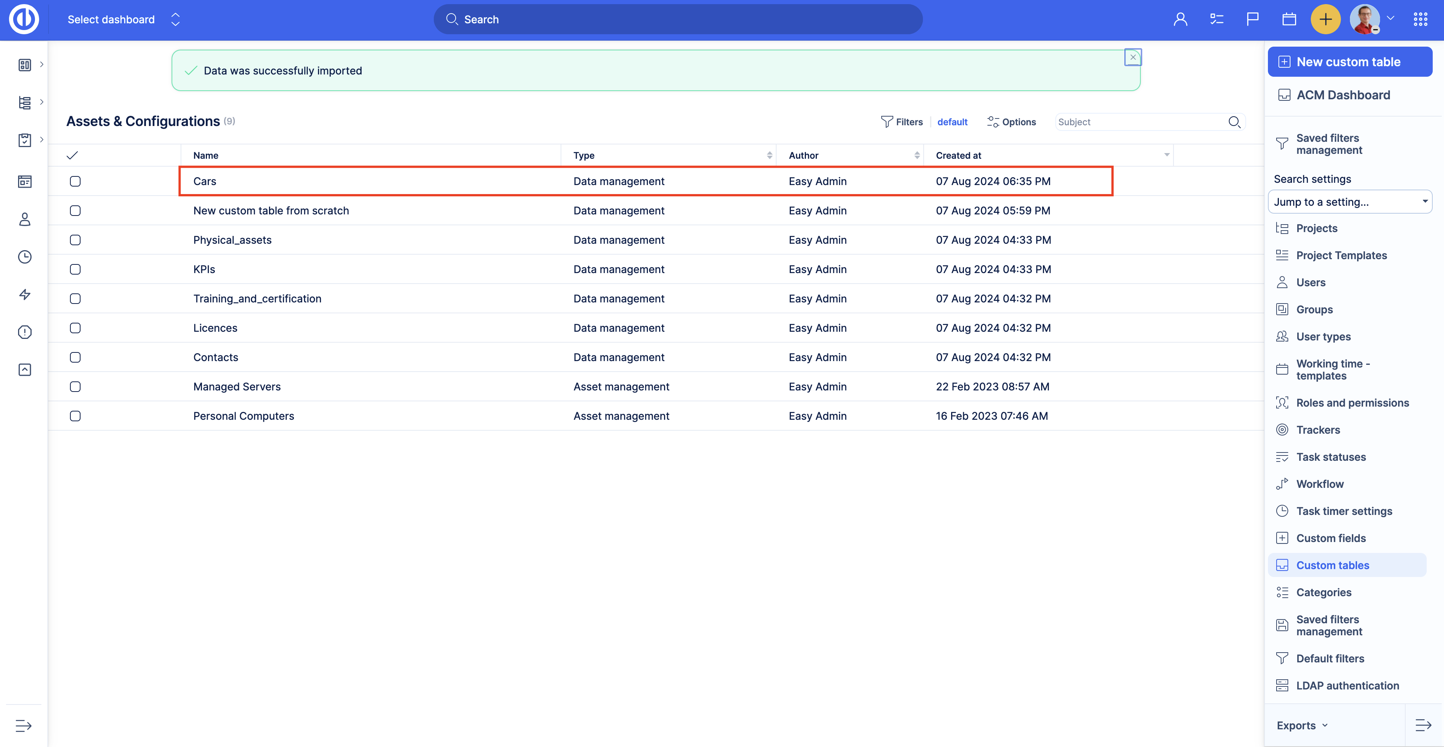Tick the checkbox for KPIs row
This screenshot has width=1444, height=747.
75,269
